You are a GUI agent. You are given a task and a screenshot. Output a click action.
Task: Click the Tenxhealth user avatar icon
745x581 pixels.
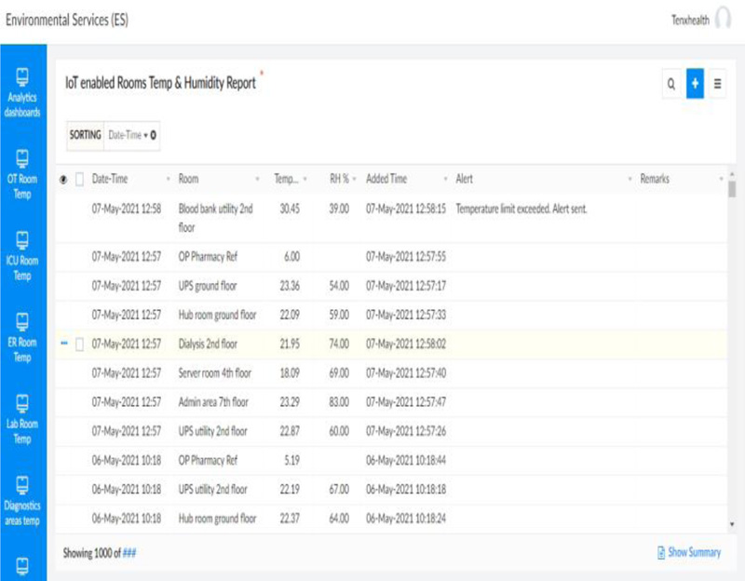pyautogui.click(x=723, y=20)
